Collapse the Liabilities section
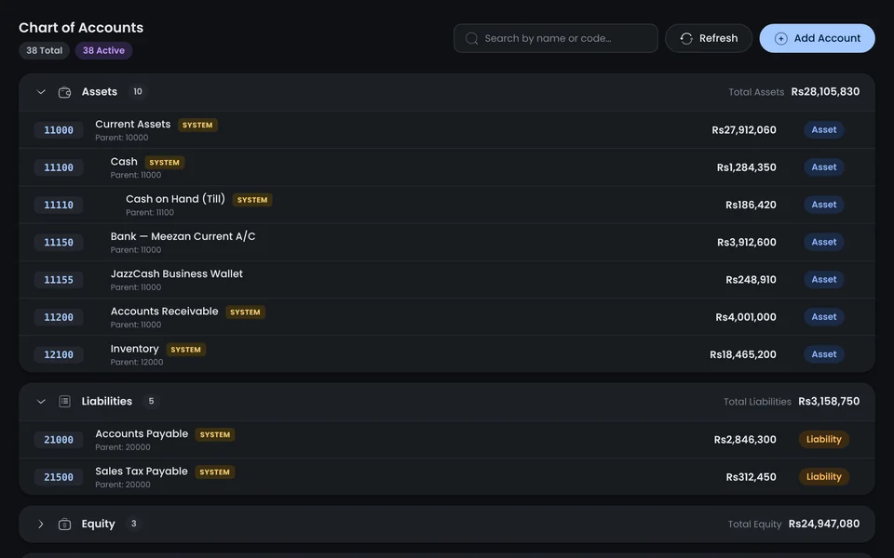 coord(41,402)
